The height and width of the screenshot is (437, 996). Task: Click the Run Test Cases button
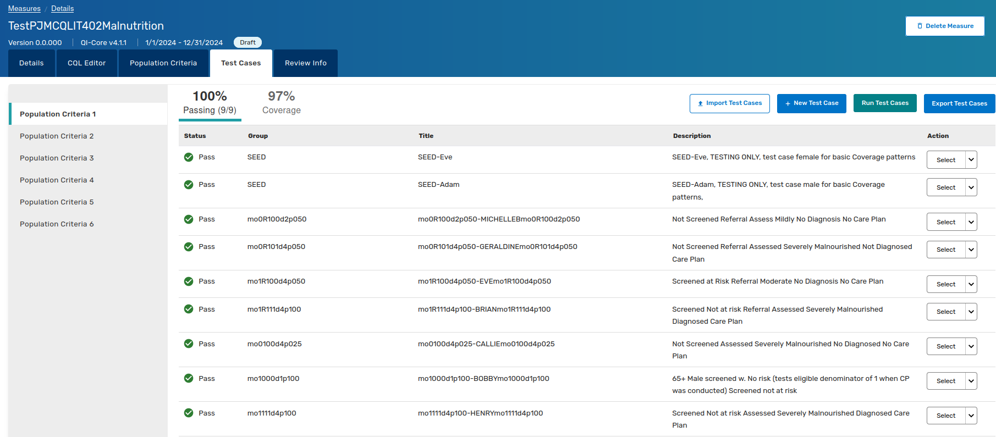pos(884,103)
